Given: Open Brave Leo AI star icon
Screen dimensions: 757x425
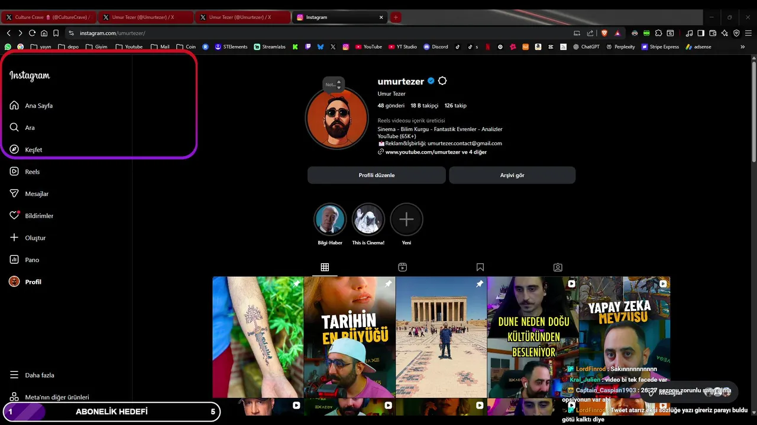Looking at the screenshot, I should click(x=724, y=33).
